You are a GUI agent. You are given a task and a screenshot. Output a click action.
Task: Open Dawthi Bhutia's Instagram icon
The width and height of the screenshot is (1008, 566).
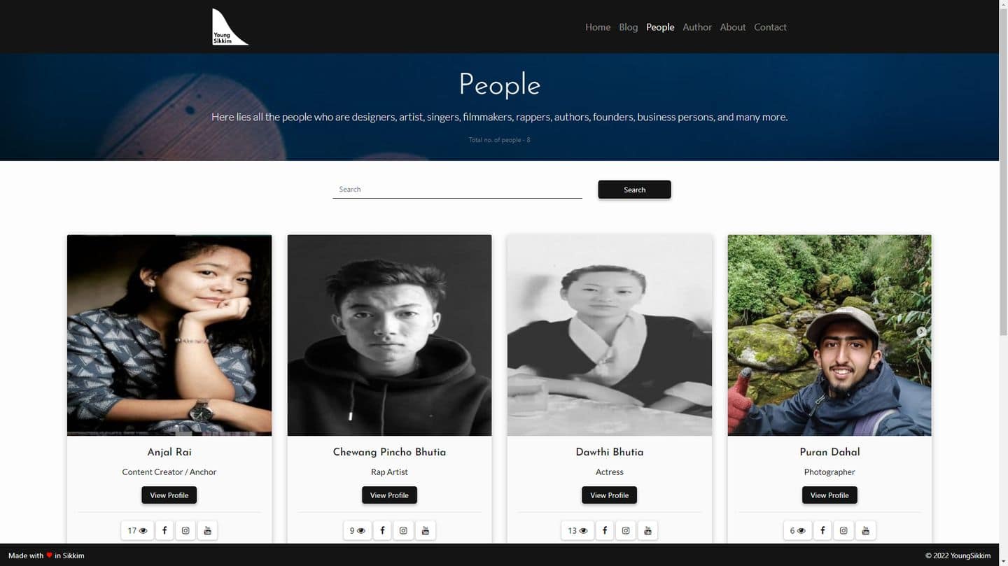coord(626,530)
